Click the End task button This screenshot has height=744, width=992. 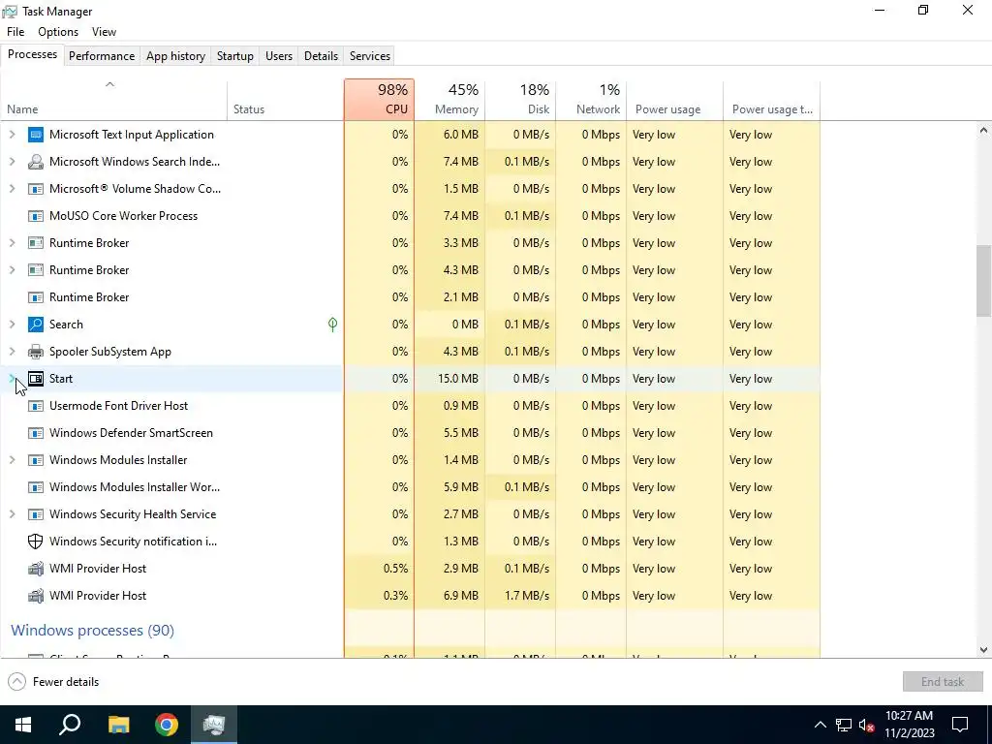tap(943, 682)
